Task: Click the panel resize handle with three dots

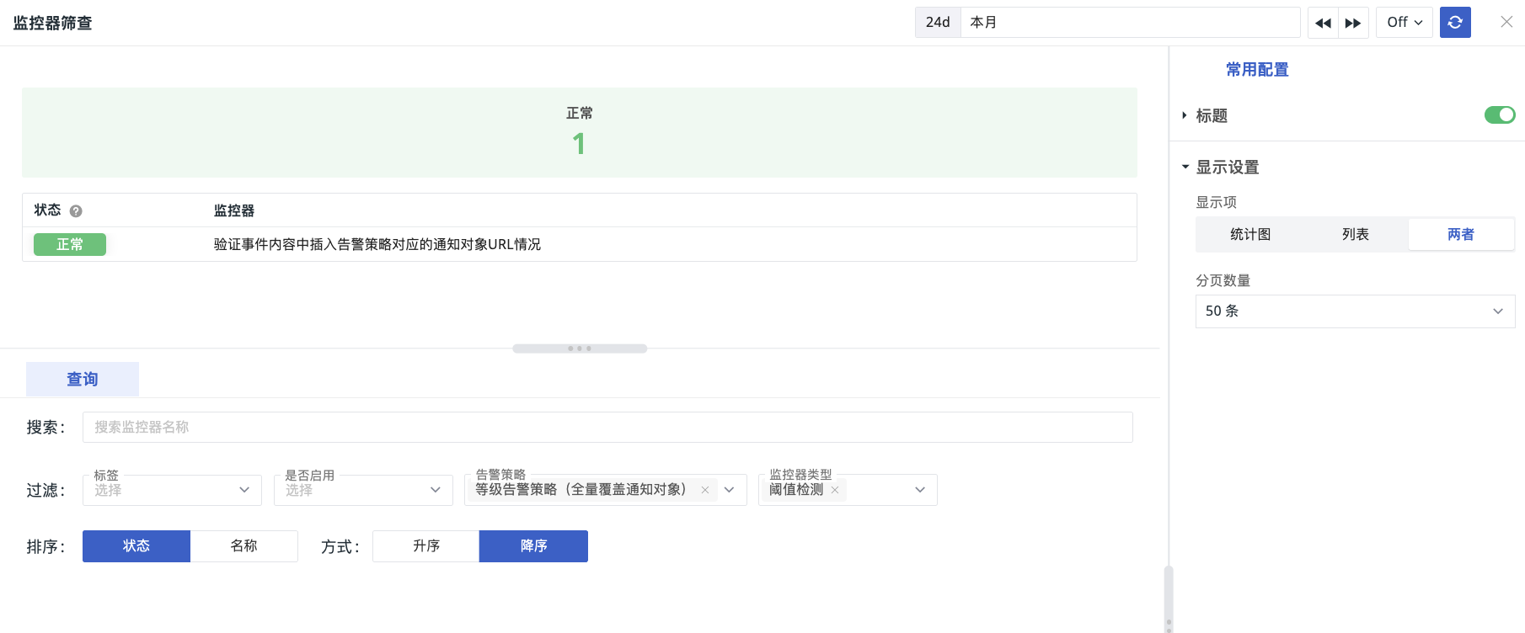Action: coord(580,348)
